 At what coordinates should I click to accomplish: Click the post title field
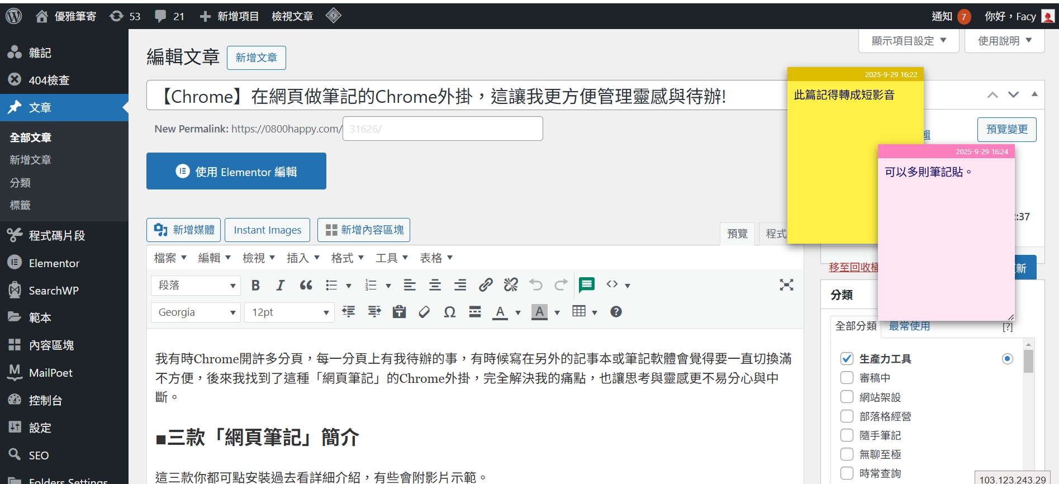(467, 96)
